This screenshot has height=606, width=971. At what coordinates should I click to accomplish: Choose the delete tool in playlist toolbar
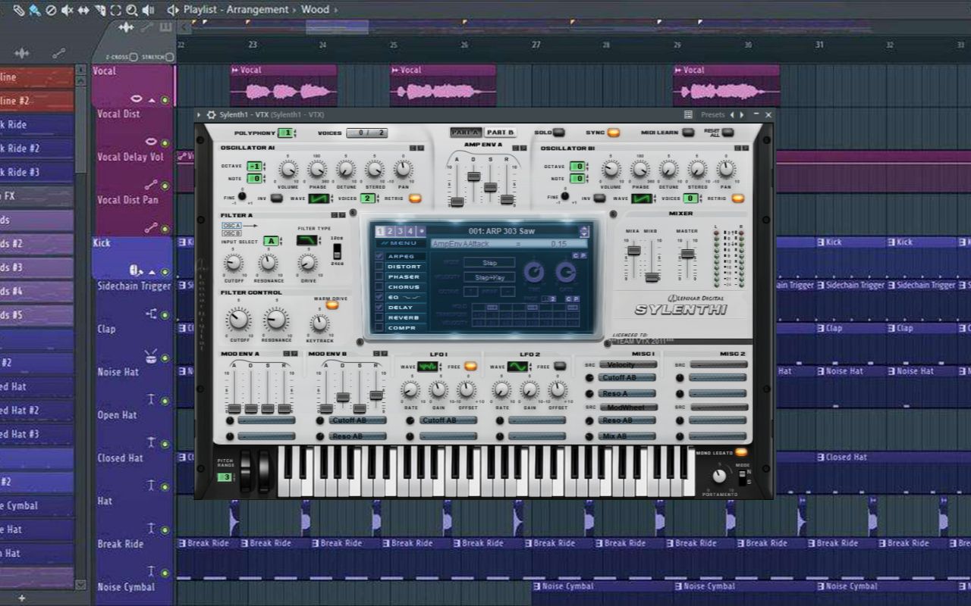pos(51,10)
